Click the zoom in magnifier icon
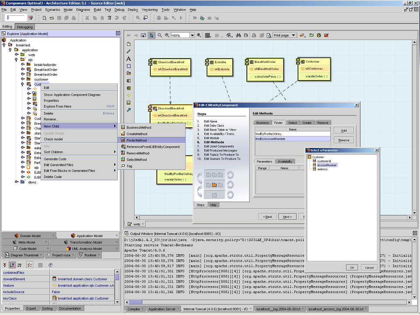Image resolution: width=420 pixels, height=315 pixels. coord(160,35)
